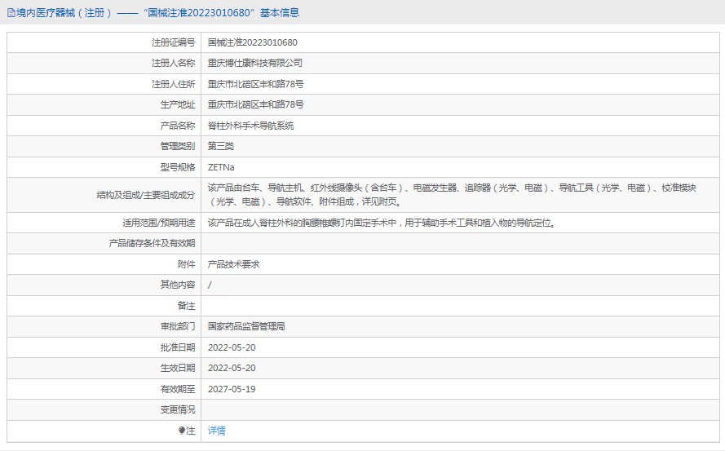The height and width of the screenshot is (451, 725).
Task: Click the attachment entry 产品技术要求
Action: click(x=233, y=264)
